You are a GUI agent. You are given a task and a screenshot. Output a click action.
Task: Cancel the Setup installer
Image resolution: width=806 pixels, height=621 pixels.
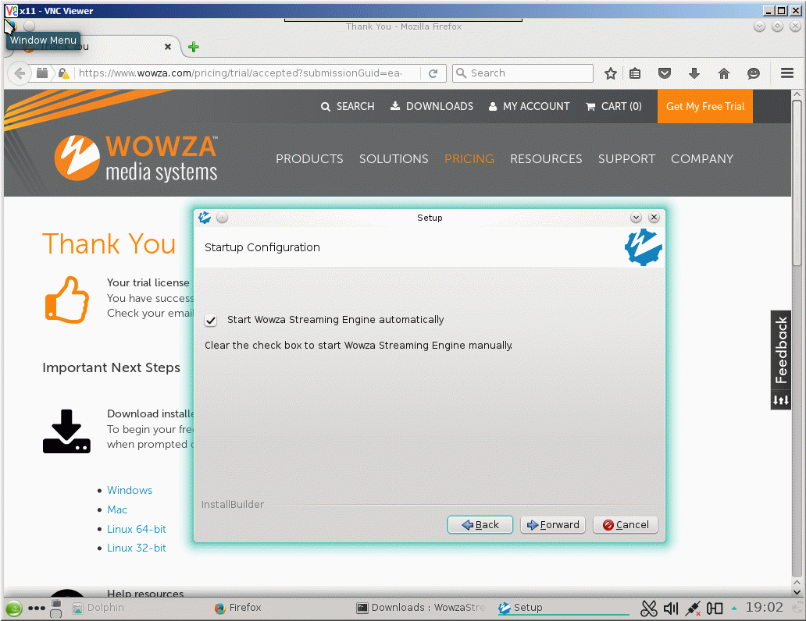pyautogui.click(x=626, y=524)
